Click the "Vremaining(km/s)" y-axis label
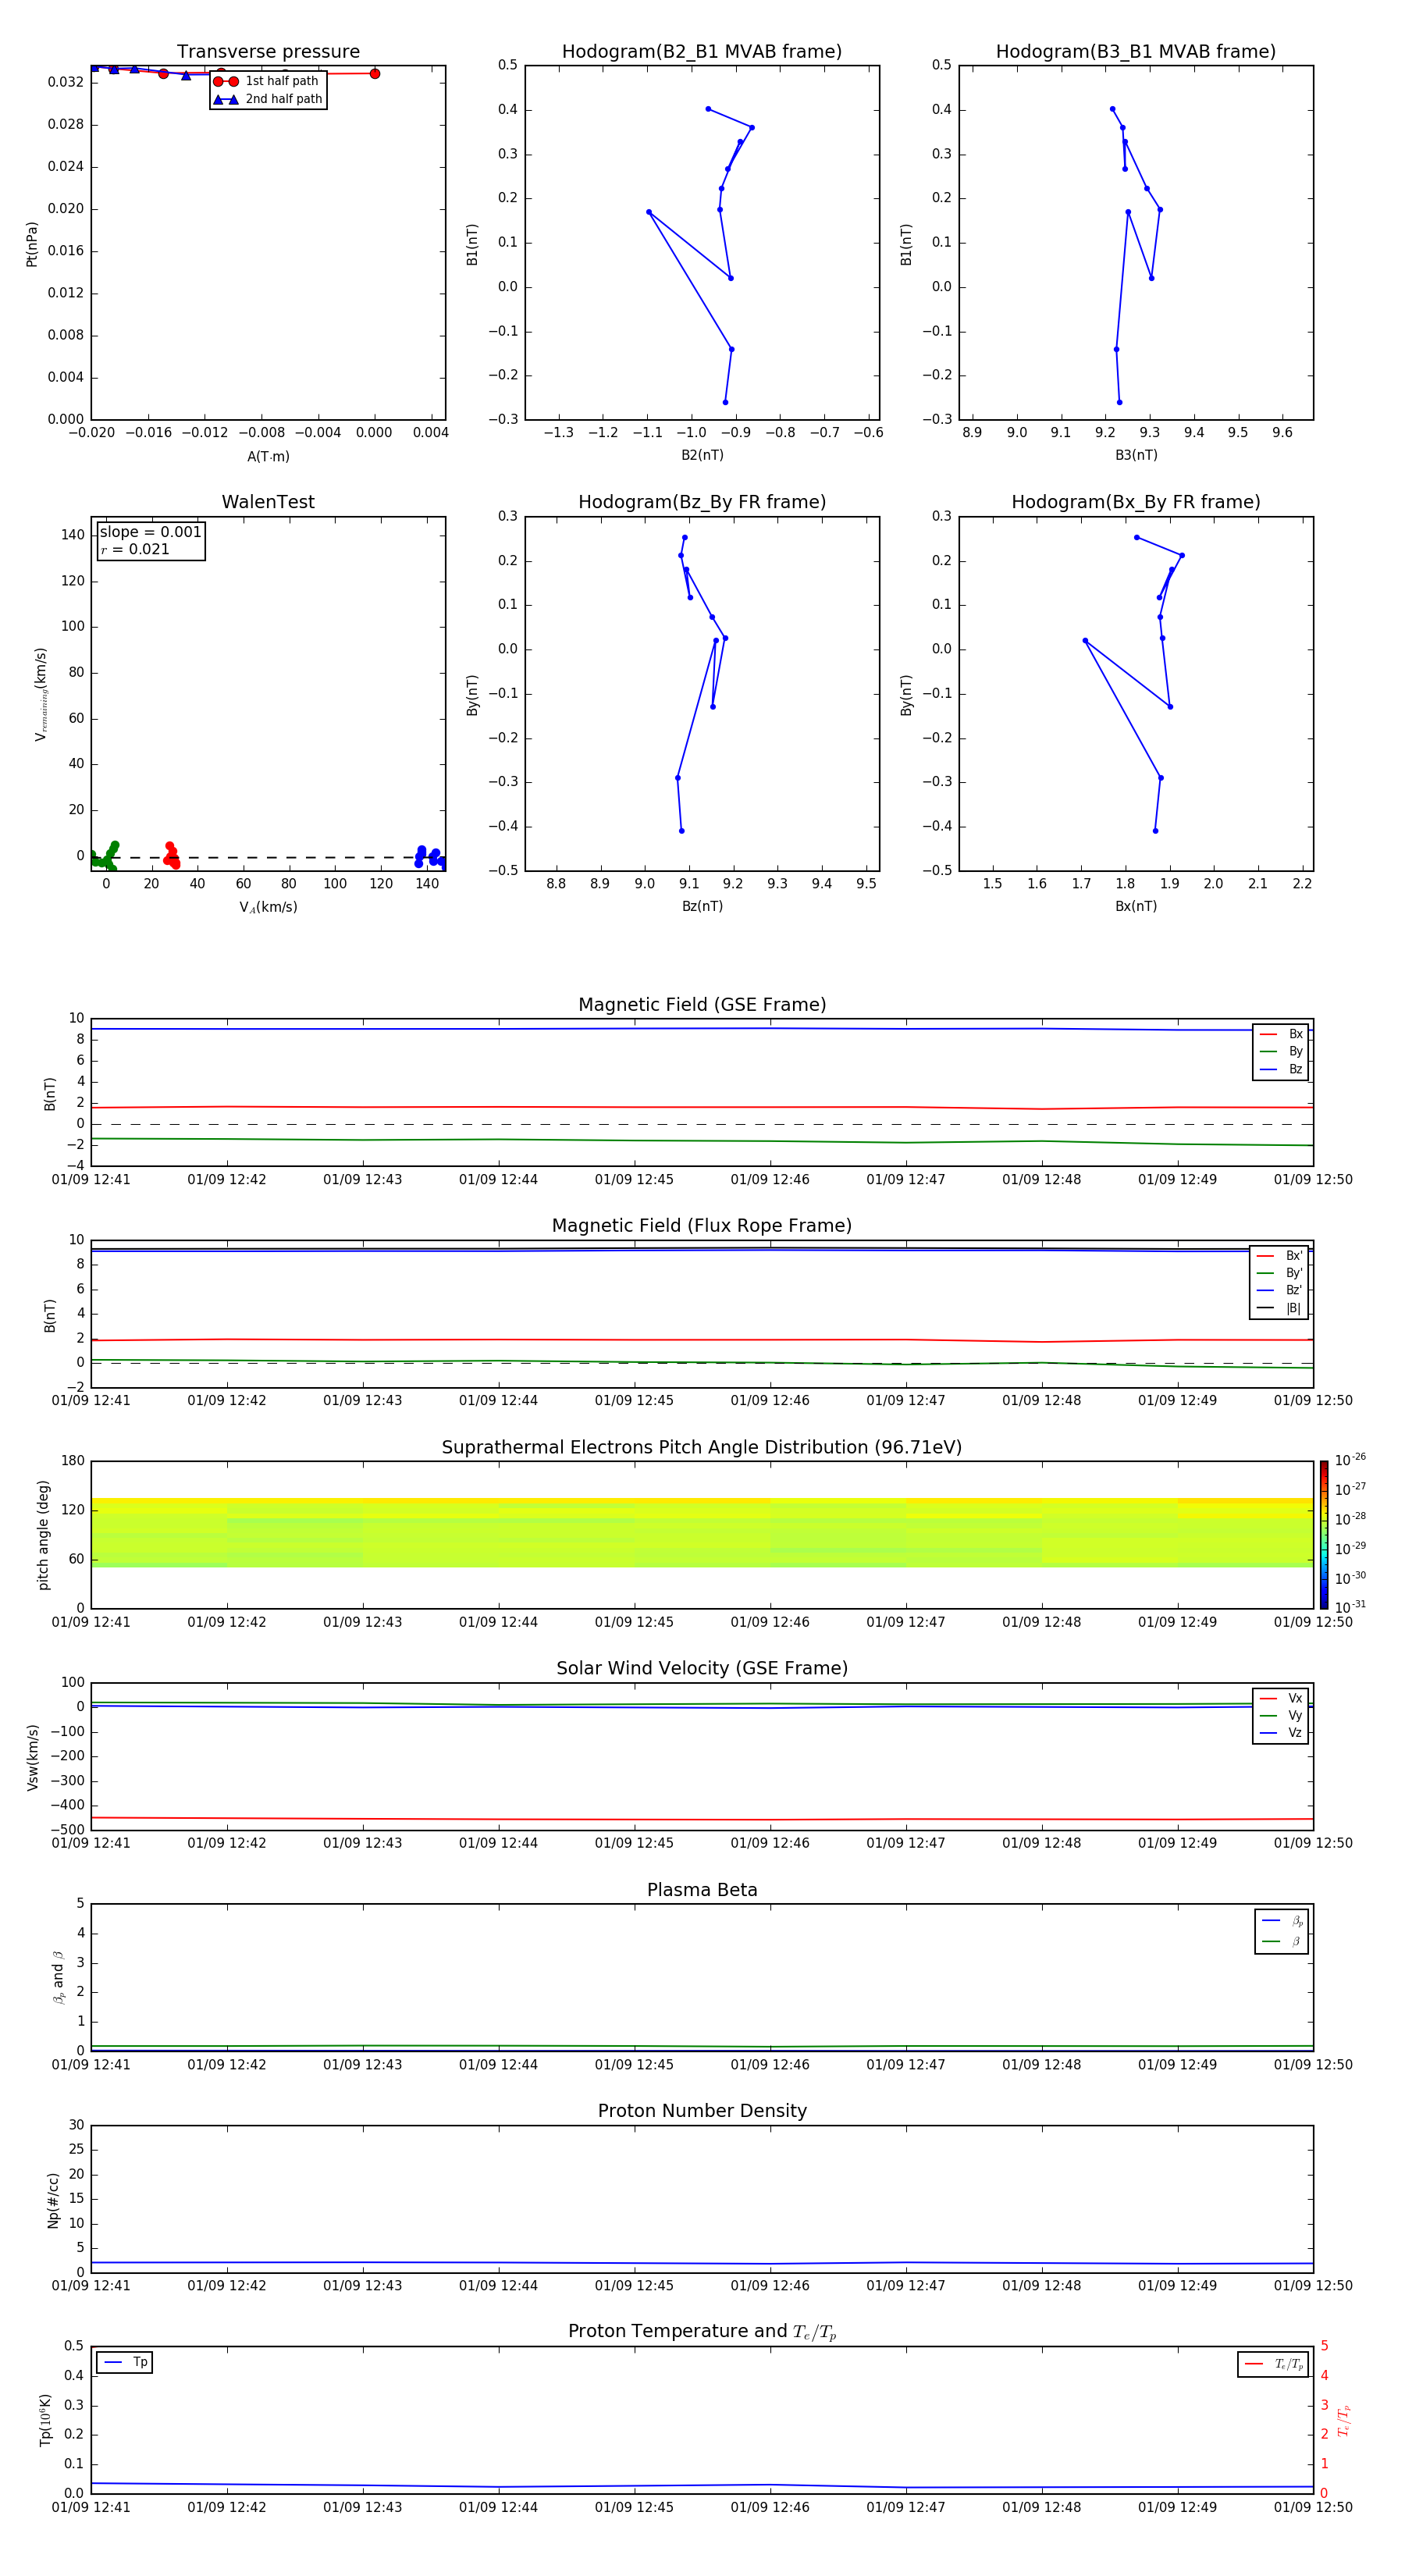This screenshot has width=1405, height=2576. 41,694
